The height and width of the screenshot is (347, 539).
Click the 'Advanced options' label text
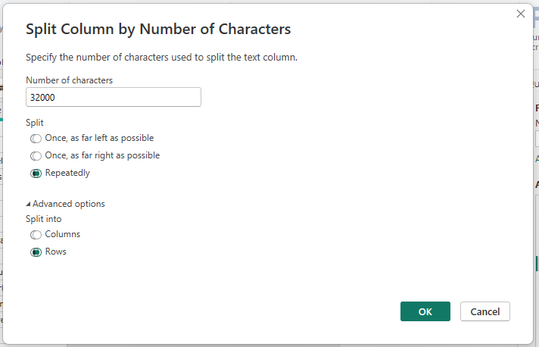click(69, 204)
